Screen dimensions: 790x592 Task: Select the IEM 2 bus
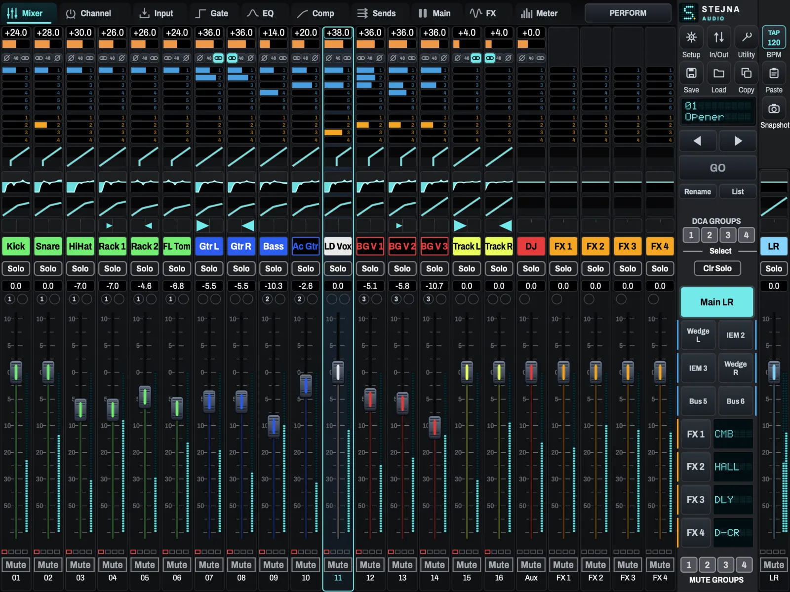735,335
